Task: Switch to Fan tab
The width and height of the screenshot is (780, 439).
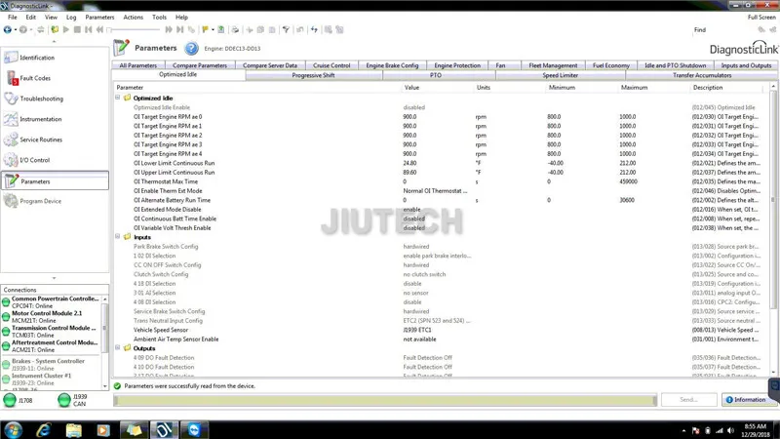Action: tap(500, 65)
